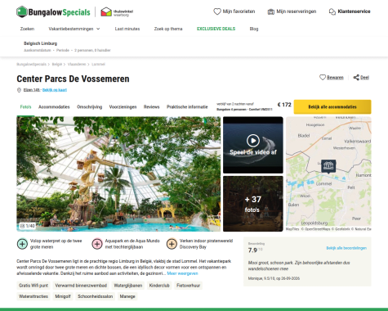Click the Kinderclub tag

click(x=159, y=286)
